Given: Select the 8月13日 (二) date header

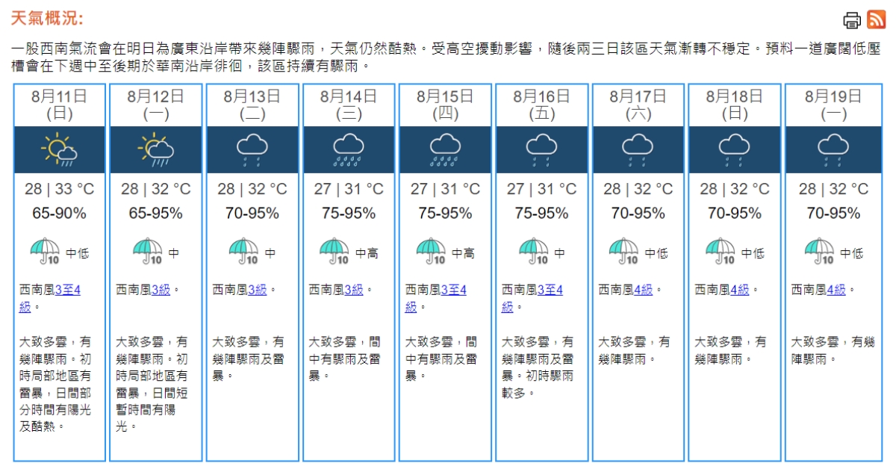Looking at the screenshot, I should click(252, 105).
